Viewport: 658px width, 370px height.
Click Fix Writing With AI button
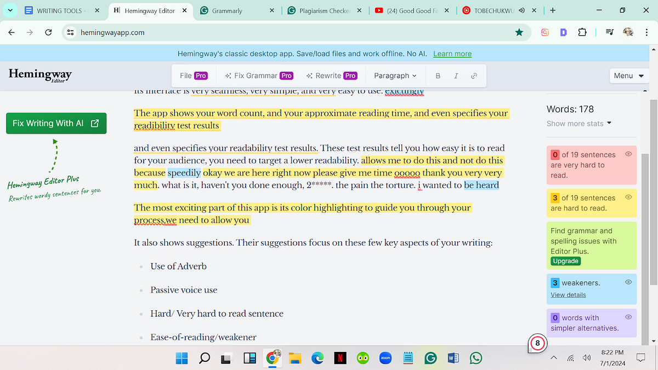(56, 123)
